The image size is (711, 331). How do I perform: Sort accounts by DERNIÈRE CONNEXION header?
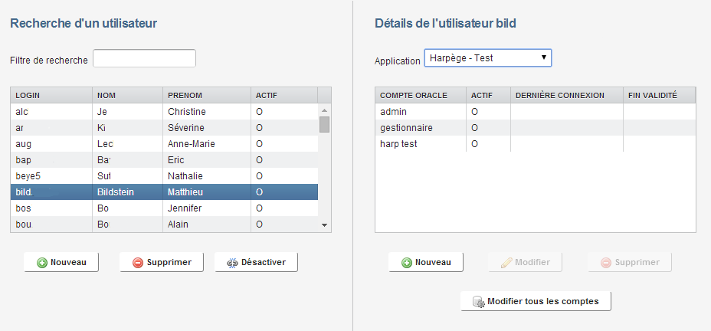(565, 95)
